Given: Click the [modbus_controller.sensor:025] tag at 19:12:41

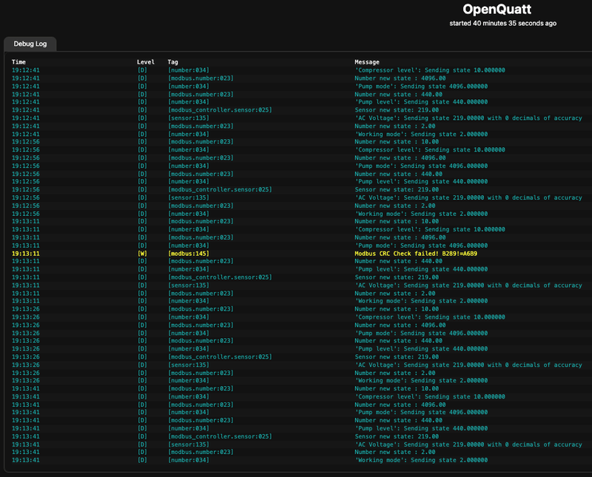Looking at the screenshot, I should (x=220, y=110).
